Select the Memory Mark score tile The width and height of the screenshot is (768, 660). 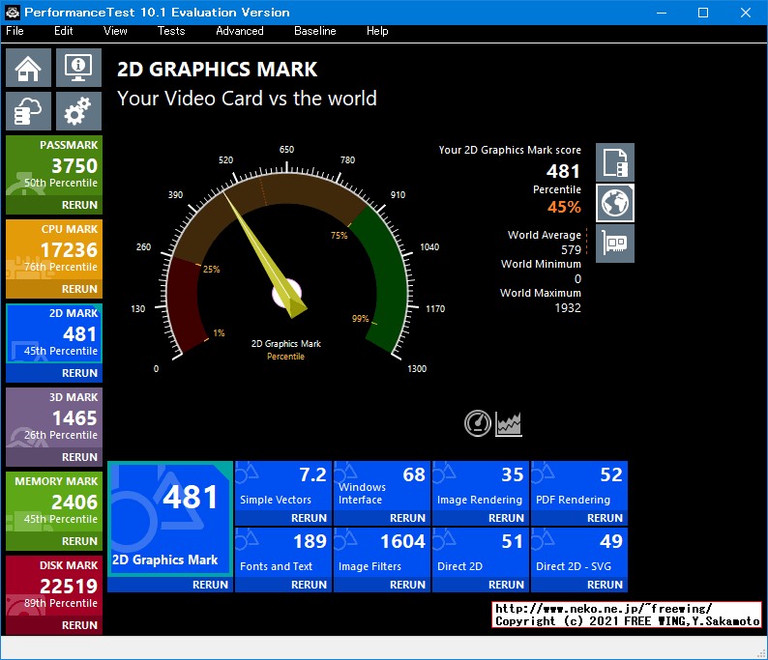(54, 501)
